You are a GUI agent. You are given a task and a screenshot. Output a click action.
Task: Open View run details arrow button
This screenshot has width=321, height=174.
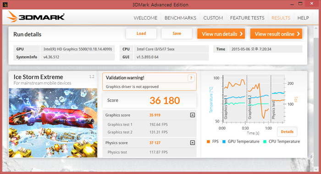(x=221, y=34)
